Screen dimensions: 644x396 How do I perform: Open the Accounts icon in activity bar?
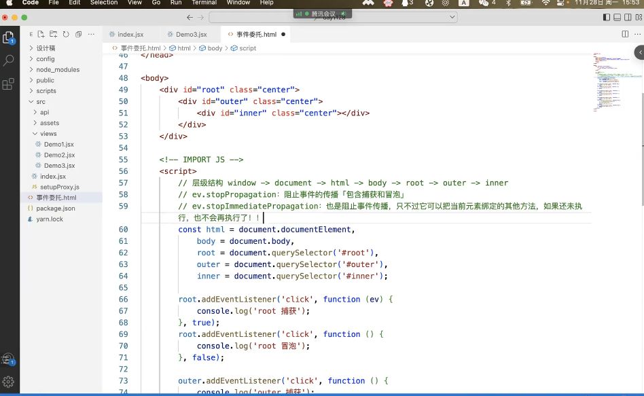[8, 359]
